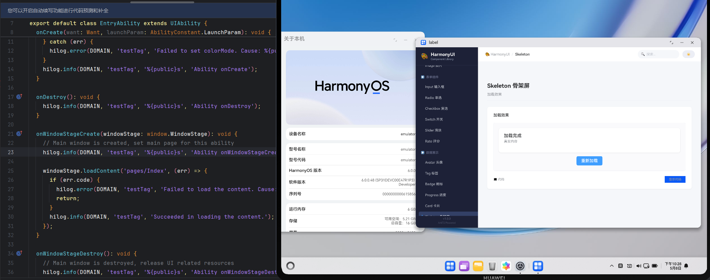Open the Settings gear in the dock
Viewport: 710px width, 280px height.
pos(520,266)
